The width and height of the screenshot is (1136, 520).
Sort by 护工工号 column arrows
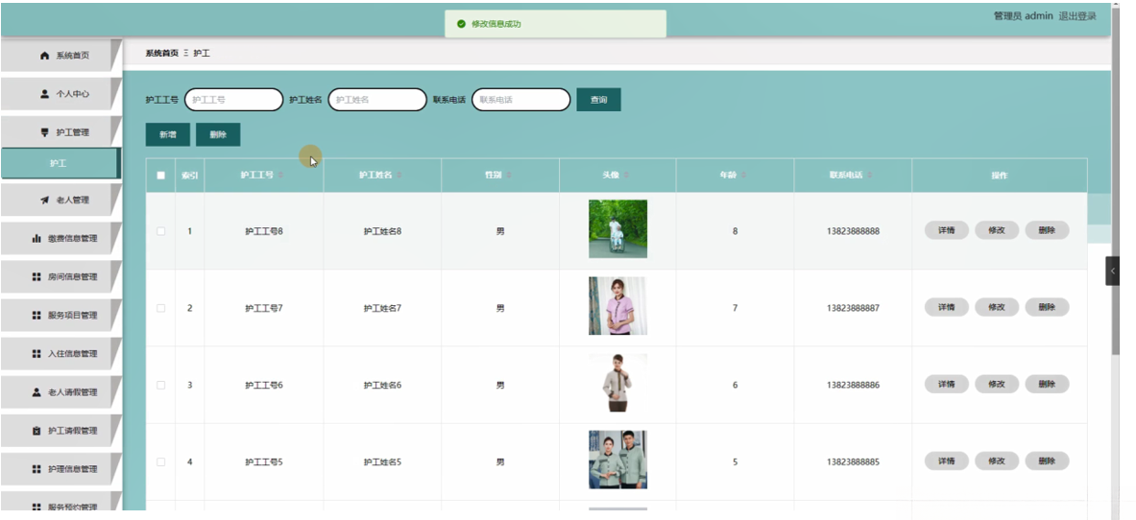pos(281,176)
